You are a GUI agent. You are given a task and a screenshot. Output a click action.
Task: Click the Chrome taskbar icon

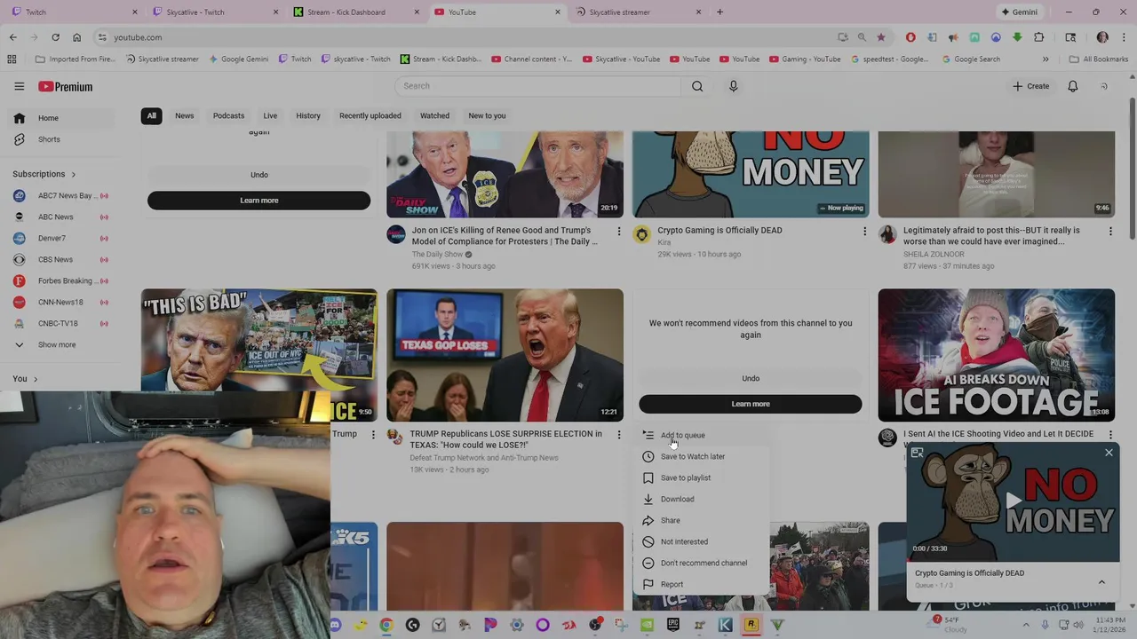tap(386, 625)
